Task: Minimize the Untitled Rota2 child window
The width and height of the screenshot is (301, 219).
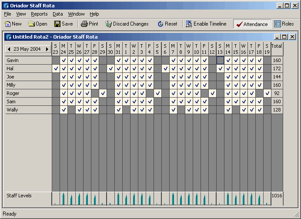Action: coord(277,36)
